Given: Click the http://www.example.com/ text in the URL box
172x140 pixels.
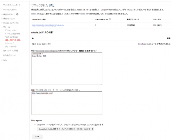Looking at the screenshot, I should click(x=42, y=93).
